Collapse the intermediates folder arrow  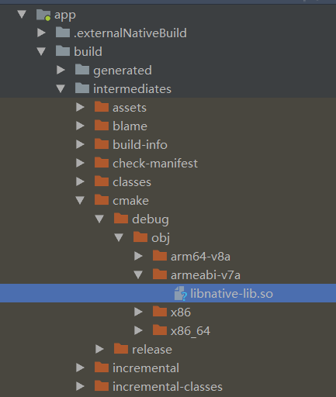pyautogui.click(x=61, y=88)
